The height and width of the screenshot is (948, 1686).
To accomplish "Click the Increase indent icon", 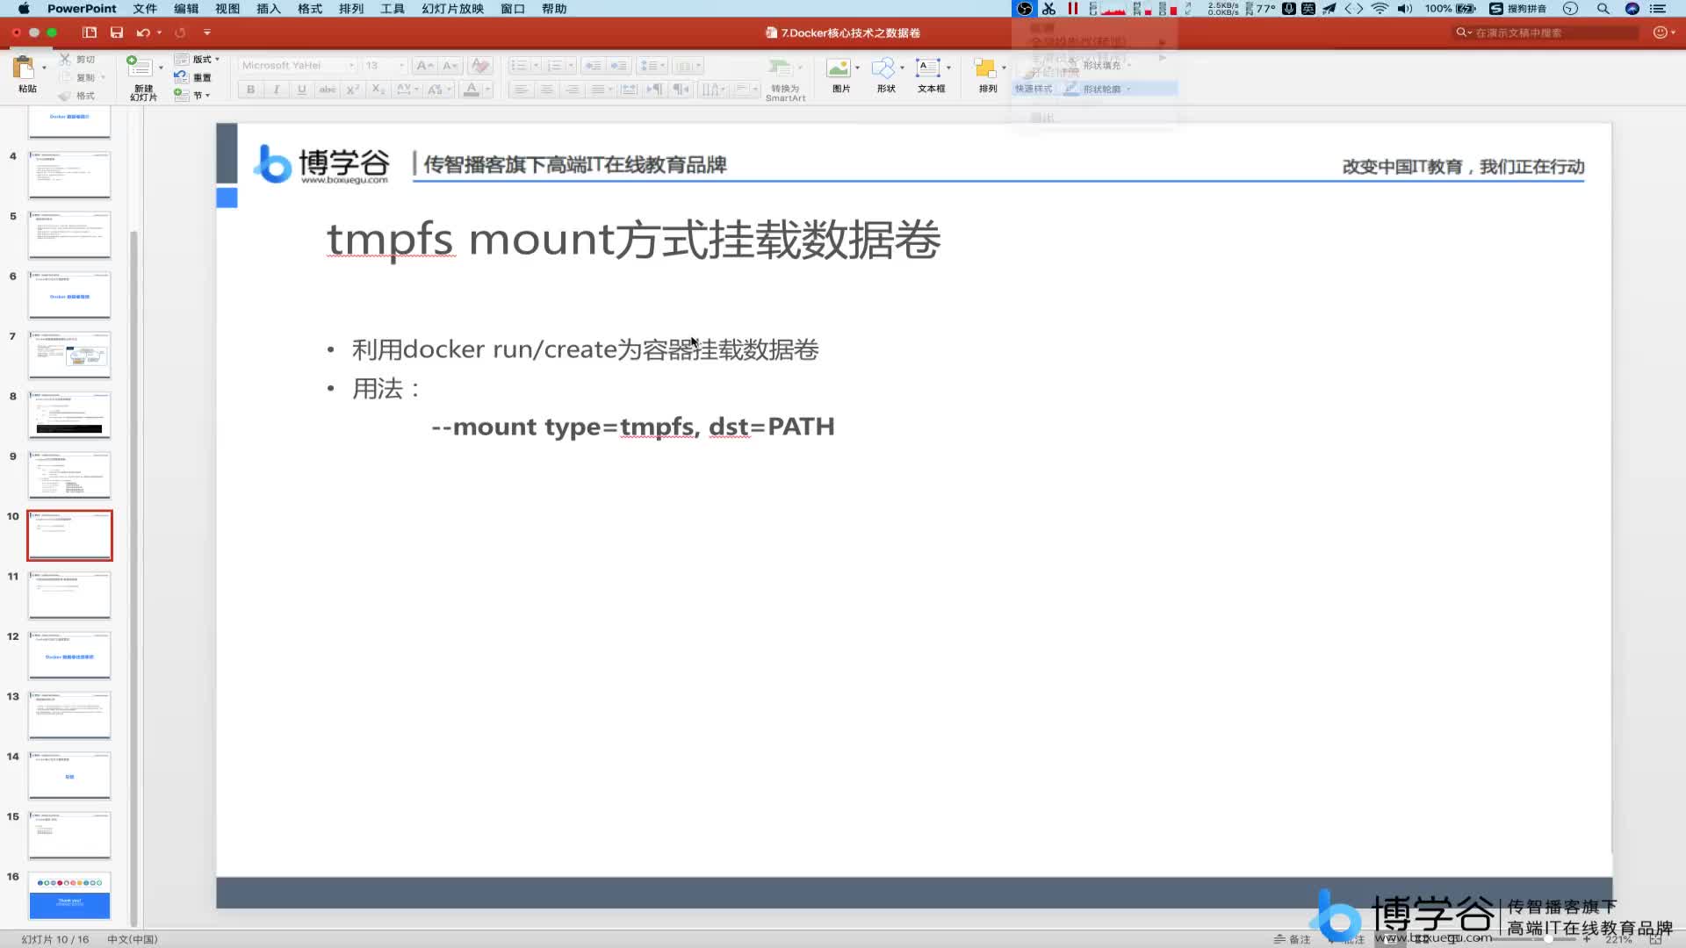I will tap(619, 66).
